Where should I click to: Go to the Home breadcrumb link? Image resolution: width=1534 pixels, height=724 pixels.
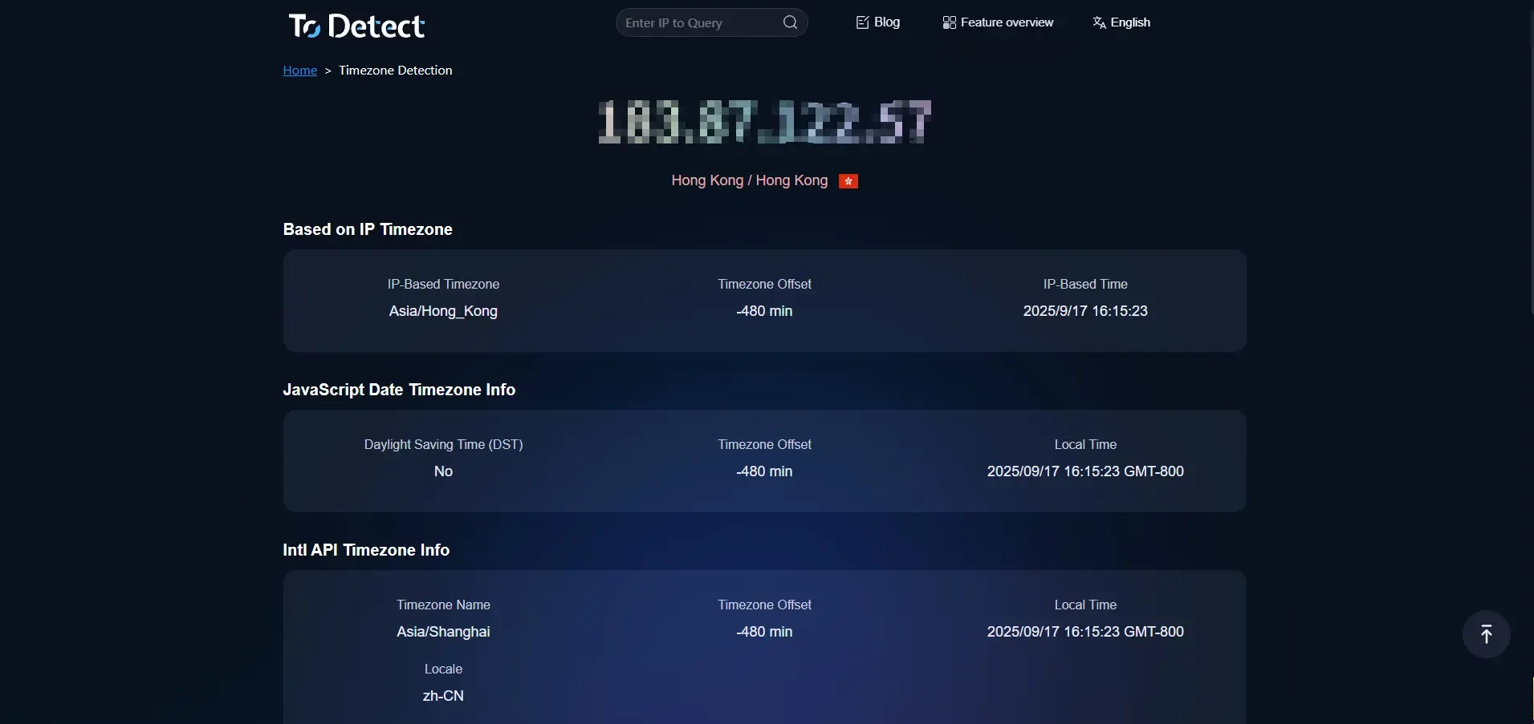tap(299, 71)
